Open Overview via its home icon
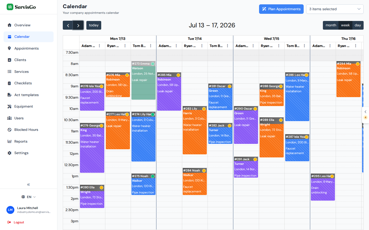 tap(9, 25)
